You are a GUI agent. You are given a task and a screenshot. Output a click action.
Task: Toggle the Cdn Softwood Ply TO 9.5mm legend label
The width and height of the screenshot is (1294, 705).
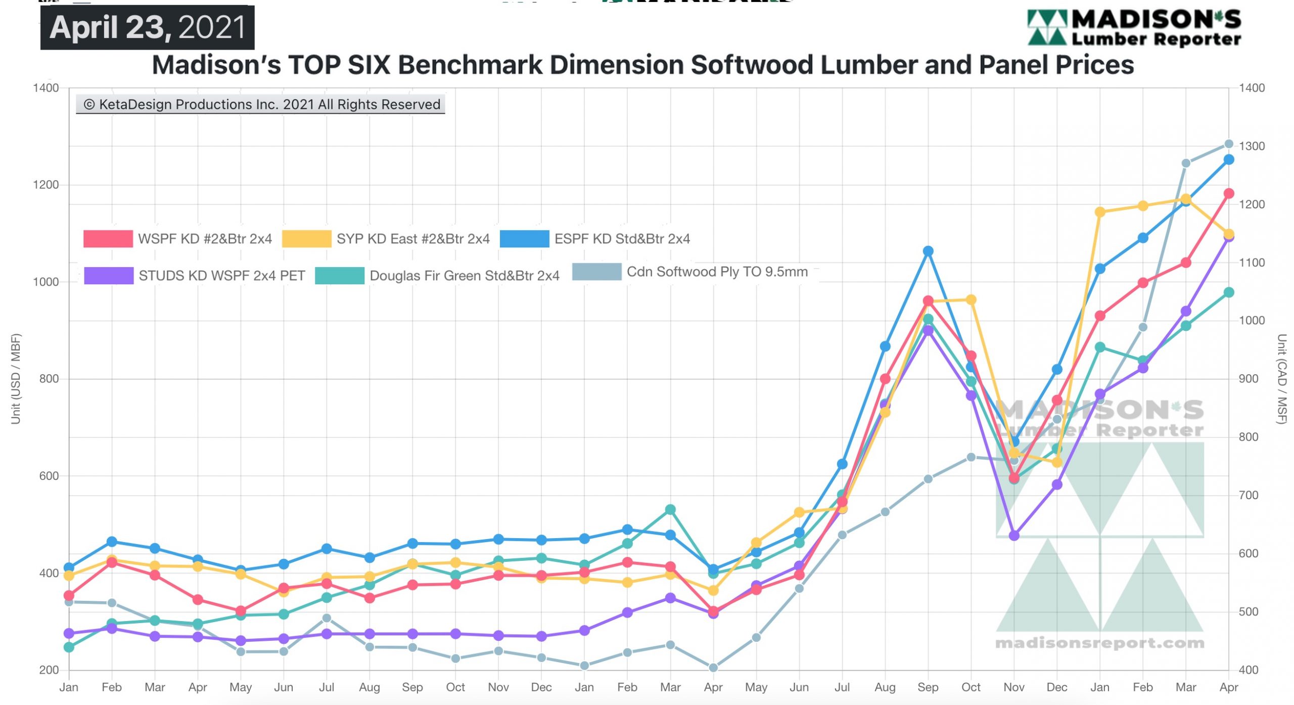coord(717,272)
